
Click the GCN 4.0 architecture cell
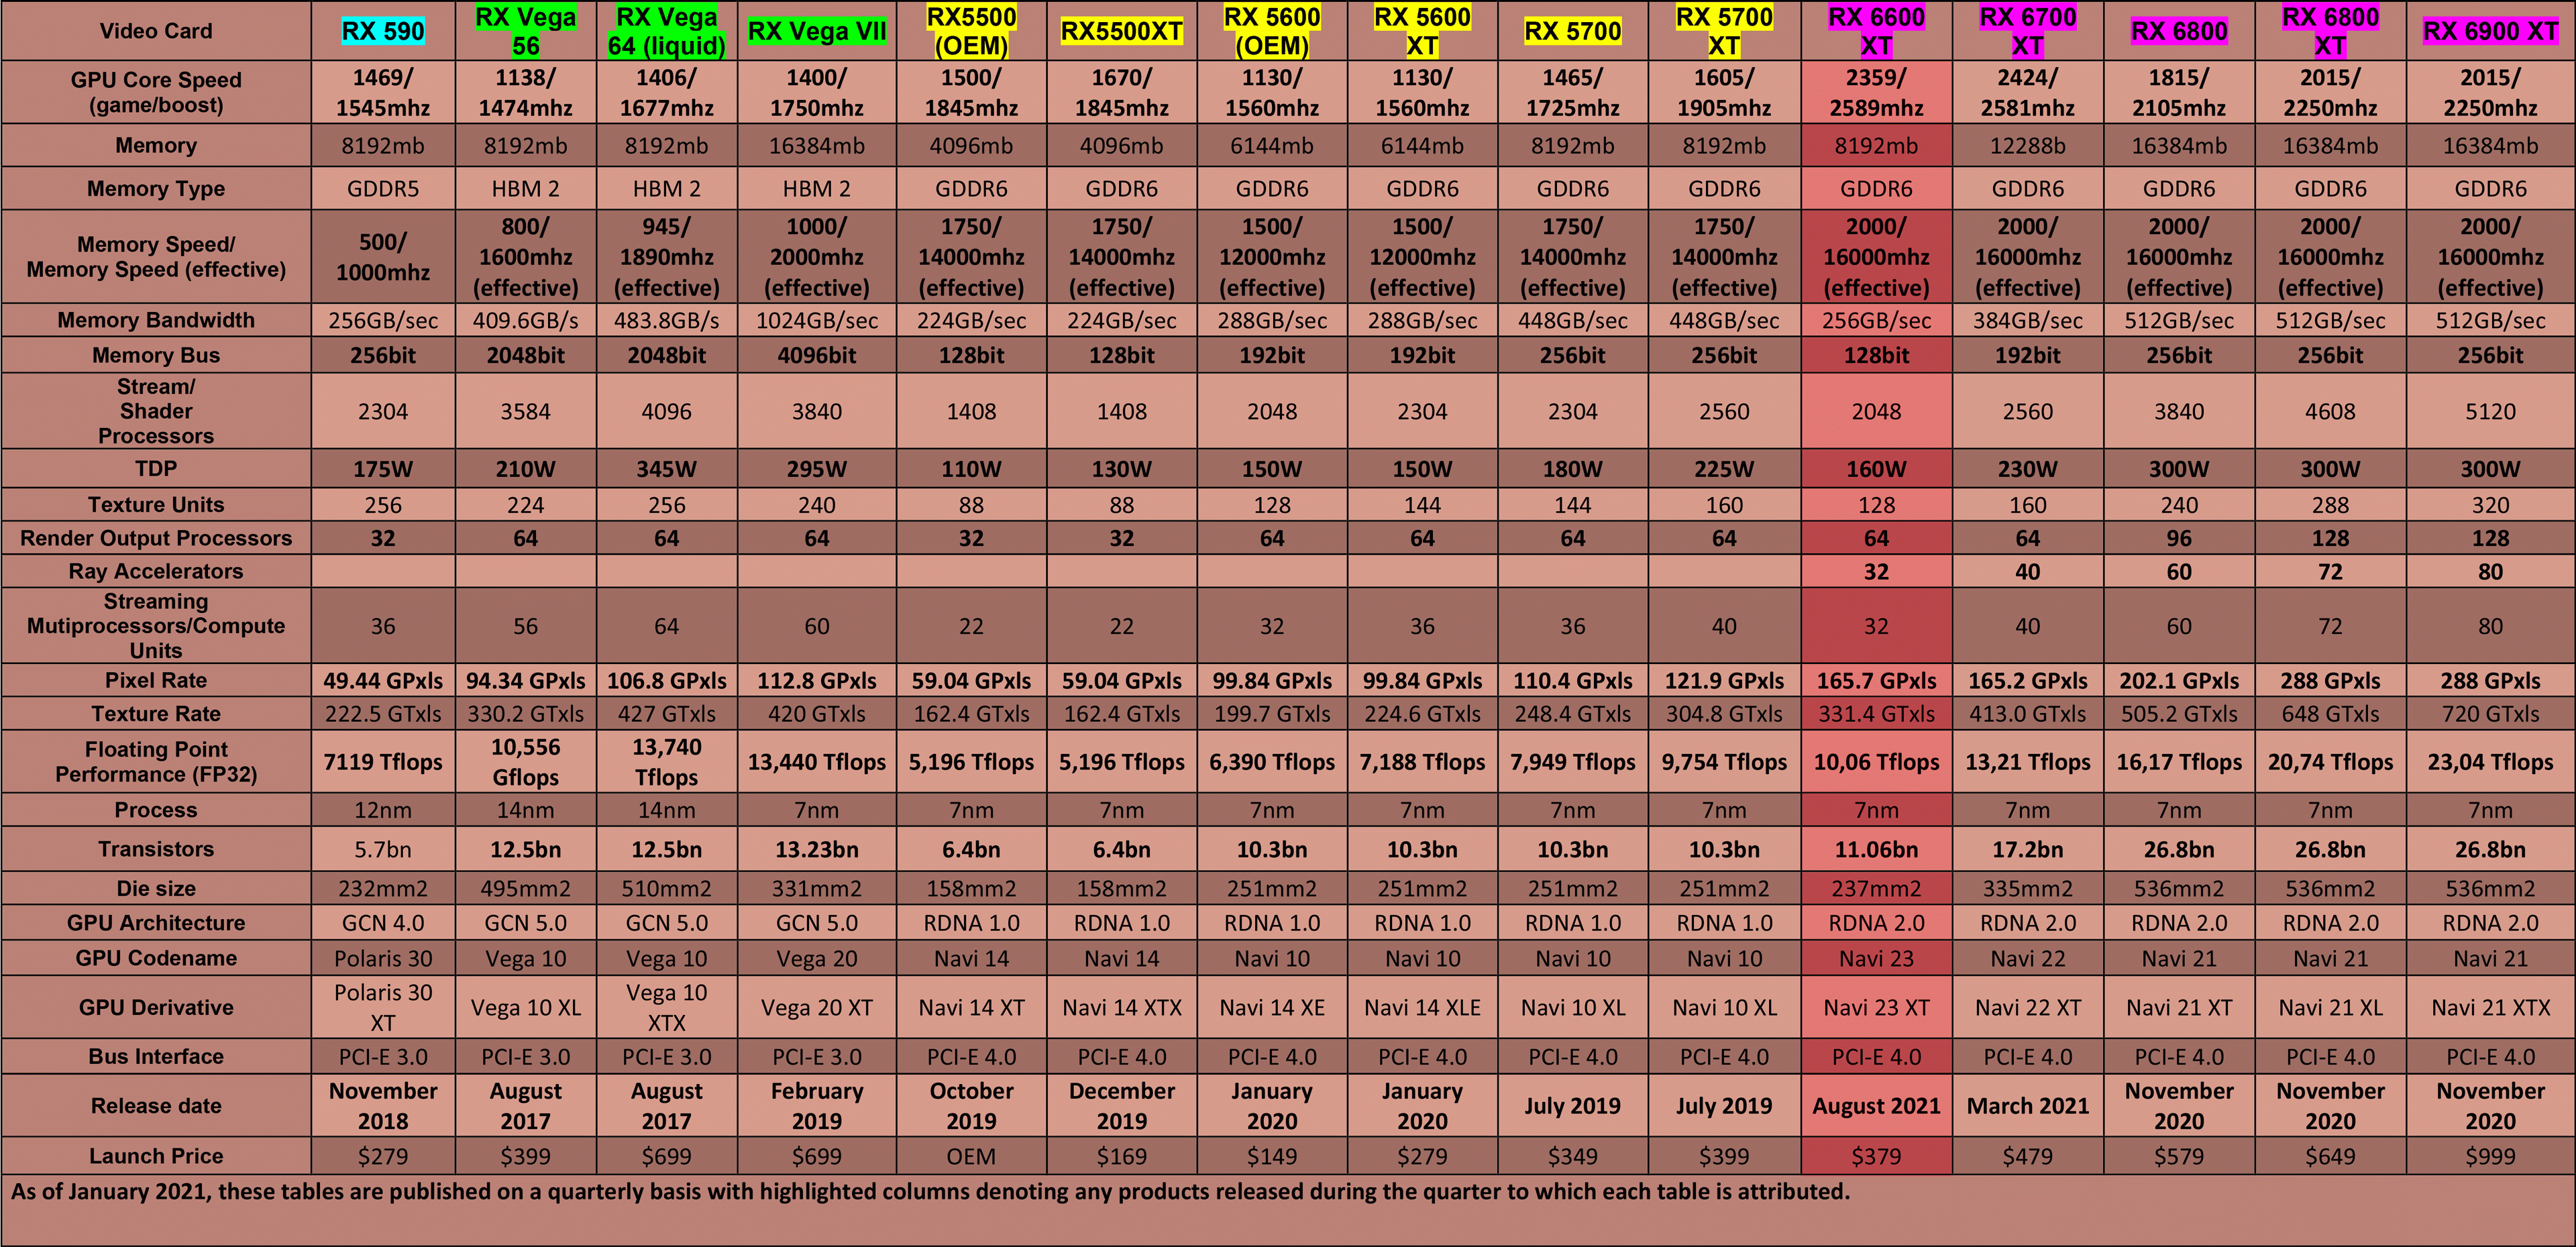tap(383, 922)
